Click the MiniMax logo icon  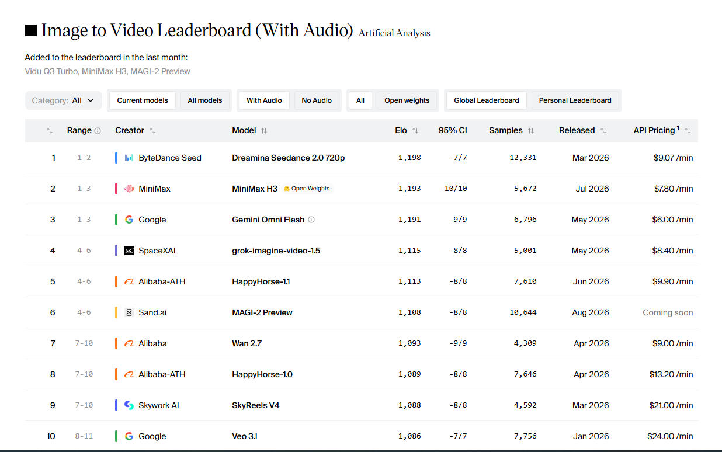click(x=129, y=189)
